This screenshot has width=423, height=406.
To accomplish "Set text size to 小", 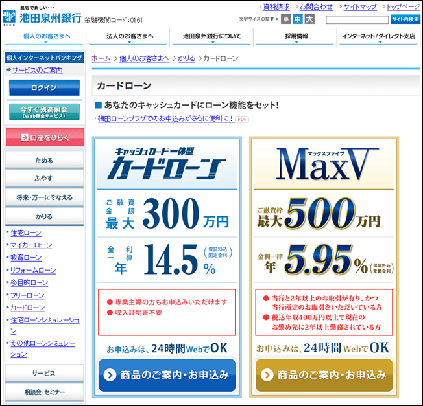I will tap(285, 19).
